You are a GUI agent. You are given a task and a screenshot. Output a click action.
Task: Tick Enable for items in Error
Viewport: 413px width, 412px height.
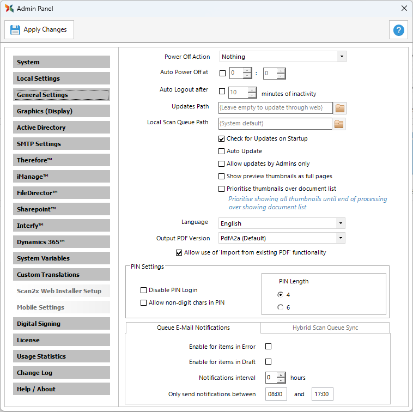(269, 347)
